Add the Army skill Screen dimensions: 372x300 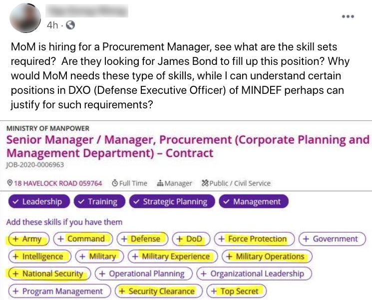28,239
